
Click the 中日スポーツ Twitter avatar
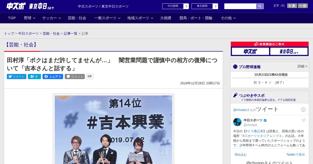click(237, 122)
